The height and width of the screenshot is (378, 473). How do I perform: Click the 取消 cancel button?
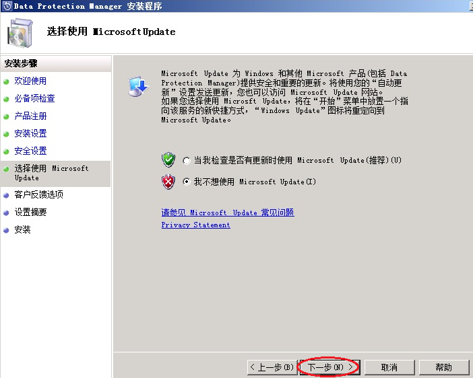[389, 367]
